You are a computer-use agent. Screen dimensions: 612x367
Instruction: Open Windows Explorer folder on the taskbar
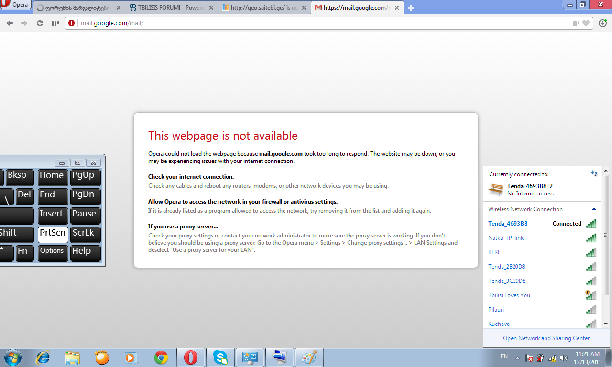tap(73, 357)
